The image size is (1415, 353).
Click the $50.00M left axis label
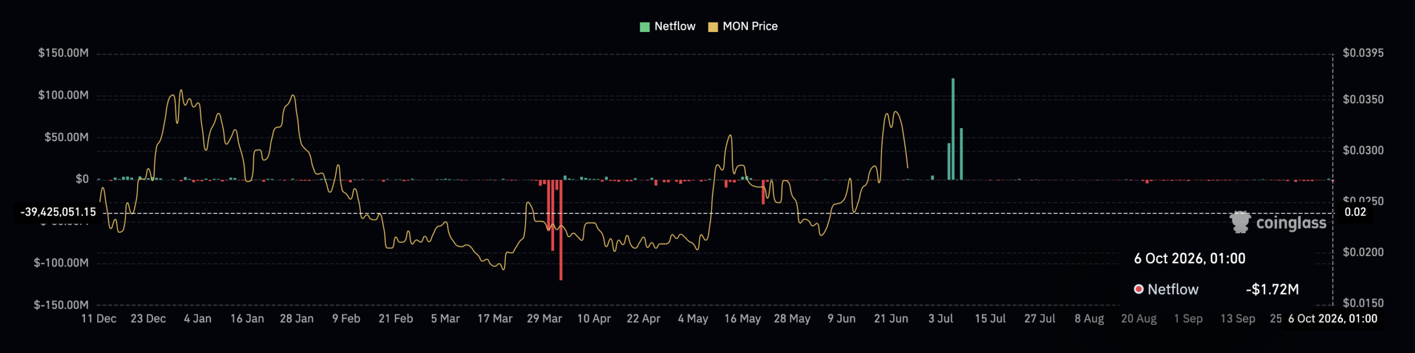(66, 137)
